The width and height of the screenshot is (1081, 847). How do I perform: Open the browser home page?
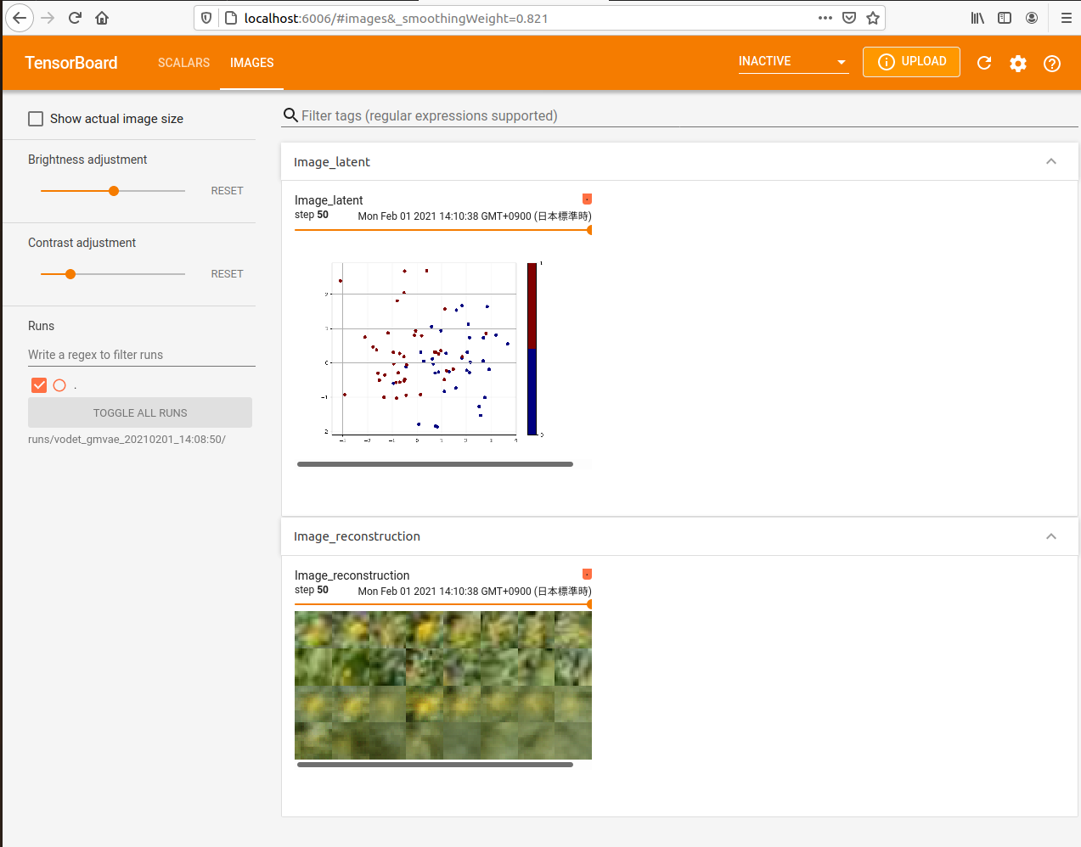click(102, 18)
